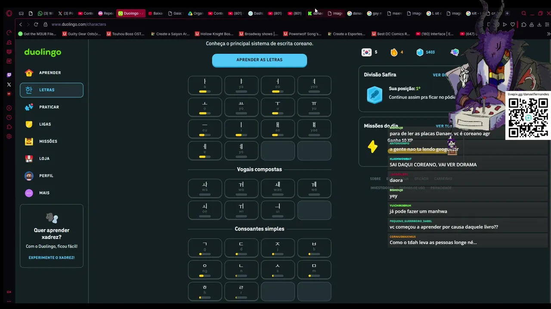
Task: Go to APRENDER in Duolingo sidebar
Action: click(x=52, y=73)
